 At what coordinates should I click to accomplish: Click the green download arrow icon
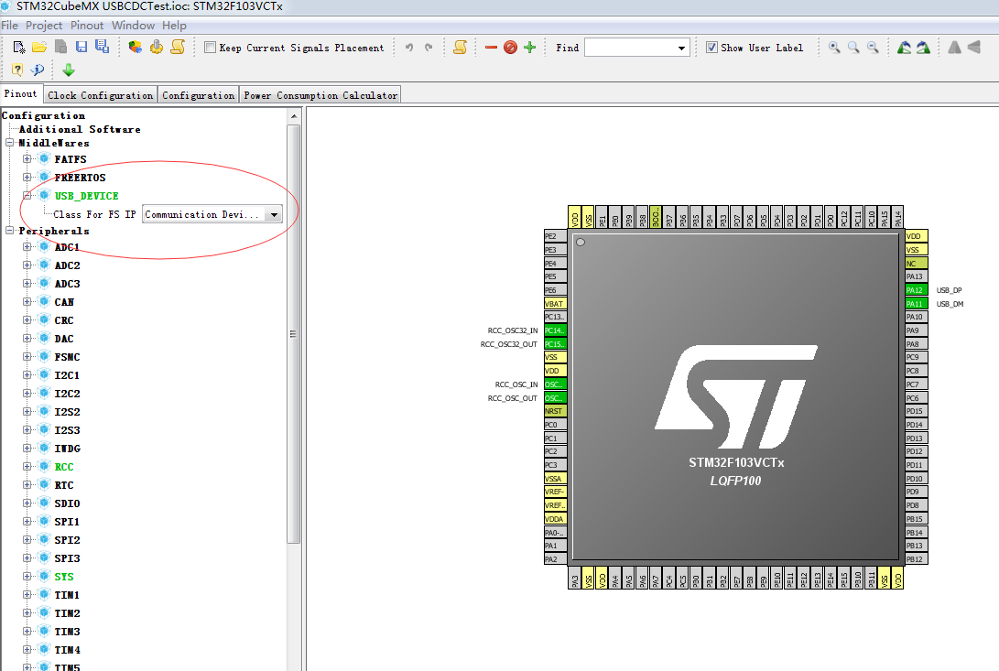(69, 70)
